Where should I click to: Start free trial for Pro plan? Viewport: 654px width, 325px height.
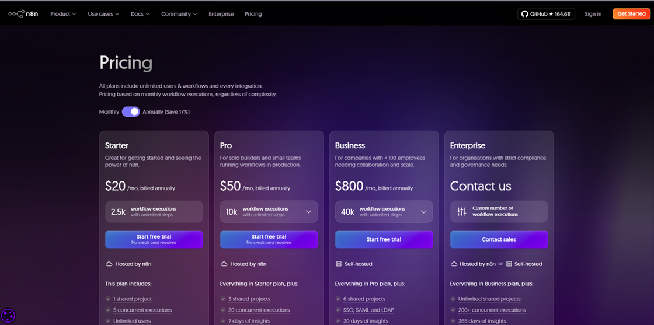(269, 239)
